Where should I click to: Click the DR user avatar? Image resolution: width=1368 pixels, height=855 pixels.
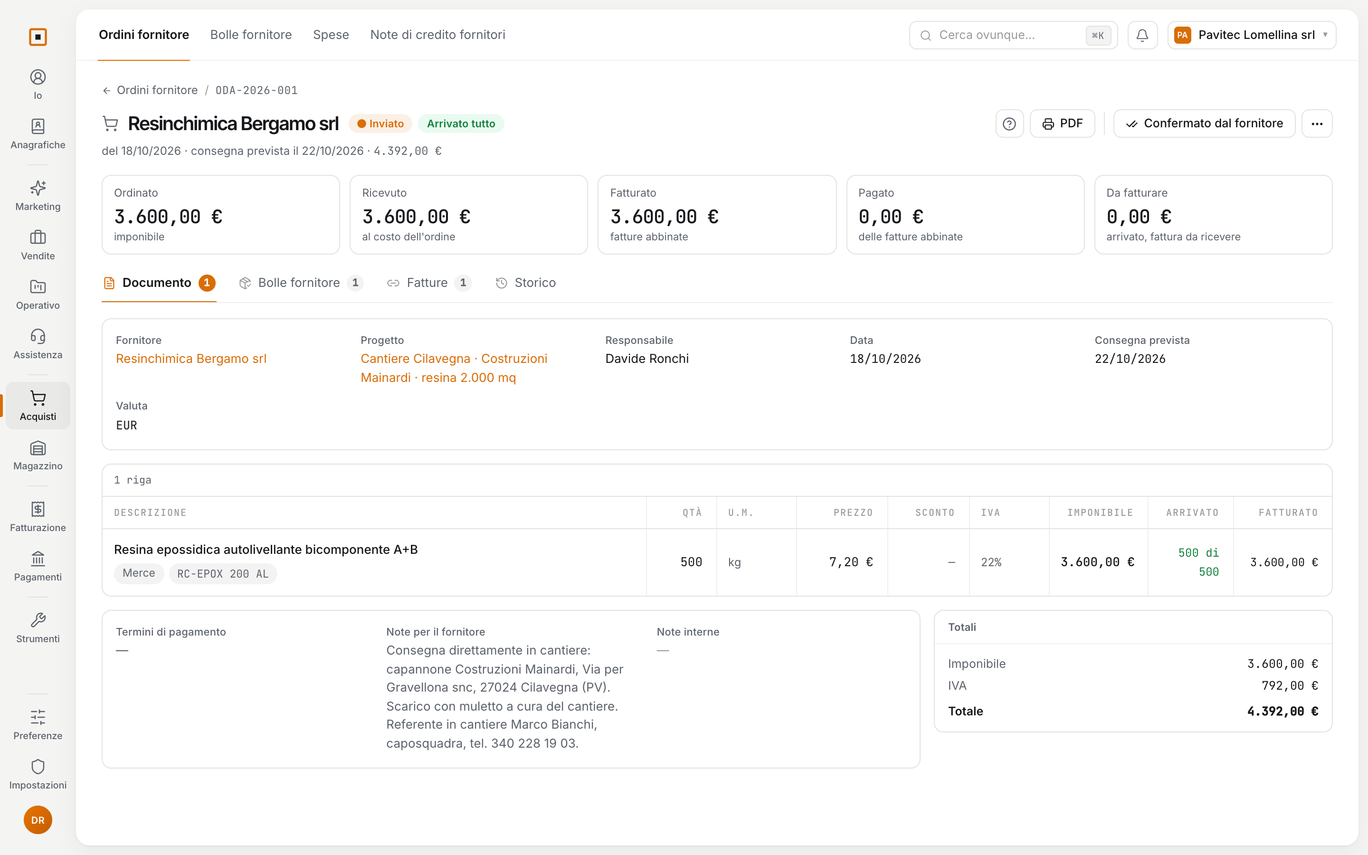tap(38, 820)
